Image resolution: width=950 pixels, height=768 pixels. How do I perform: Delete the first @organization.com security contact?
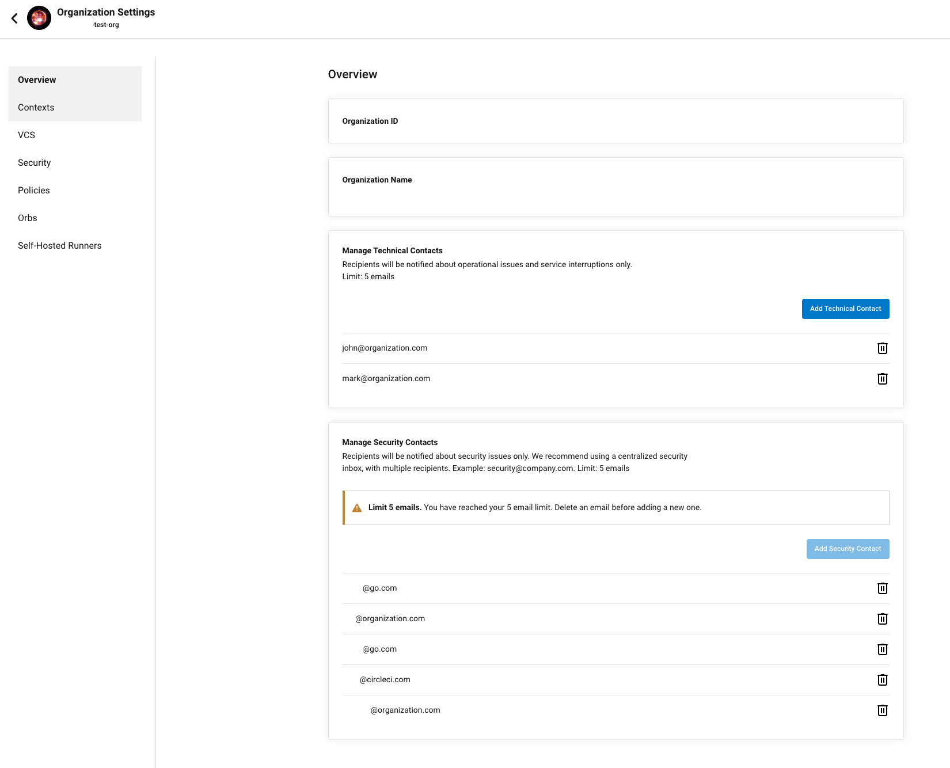tap(882, 619)
